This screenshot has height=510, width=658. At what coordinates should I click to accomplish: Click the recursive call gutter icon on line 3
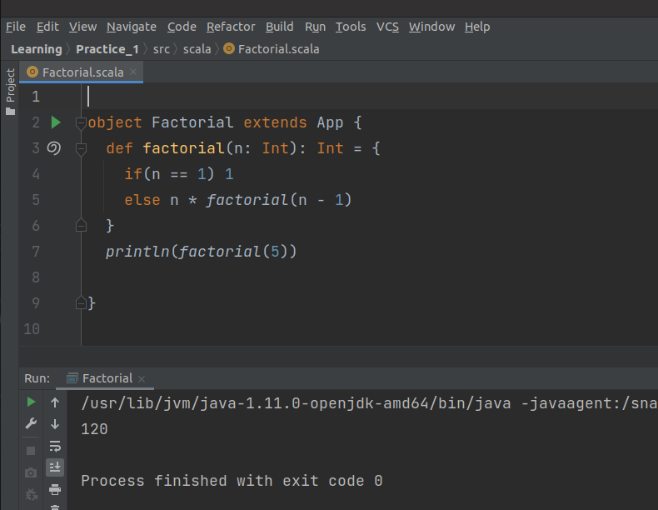[x=53, y=148]
